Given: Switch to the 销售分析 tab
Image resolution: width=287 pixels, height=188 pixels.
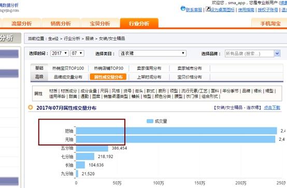Looking at the screenshot, I should (61, 23).
